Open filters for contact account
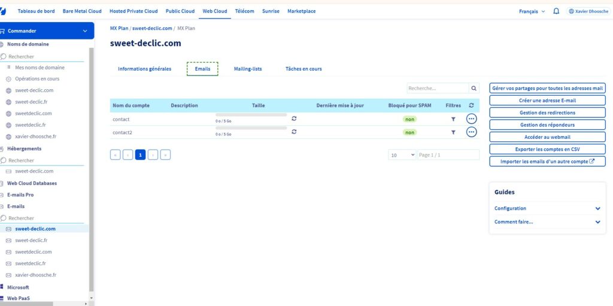 click(453, 119)
